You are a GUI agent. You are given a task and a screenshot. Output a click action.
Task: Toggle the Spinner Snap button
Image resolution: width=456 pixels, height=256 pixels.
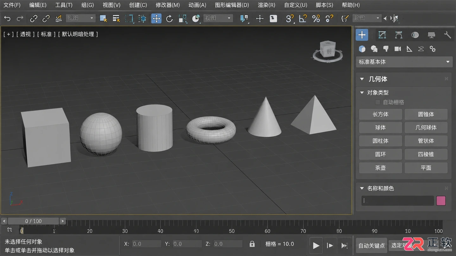click(329, 18)
